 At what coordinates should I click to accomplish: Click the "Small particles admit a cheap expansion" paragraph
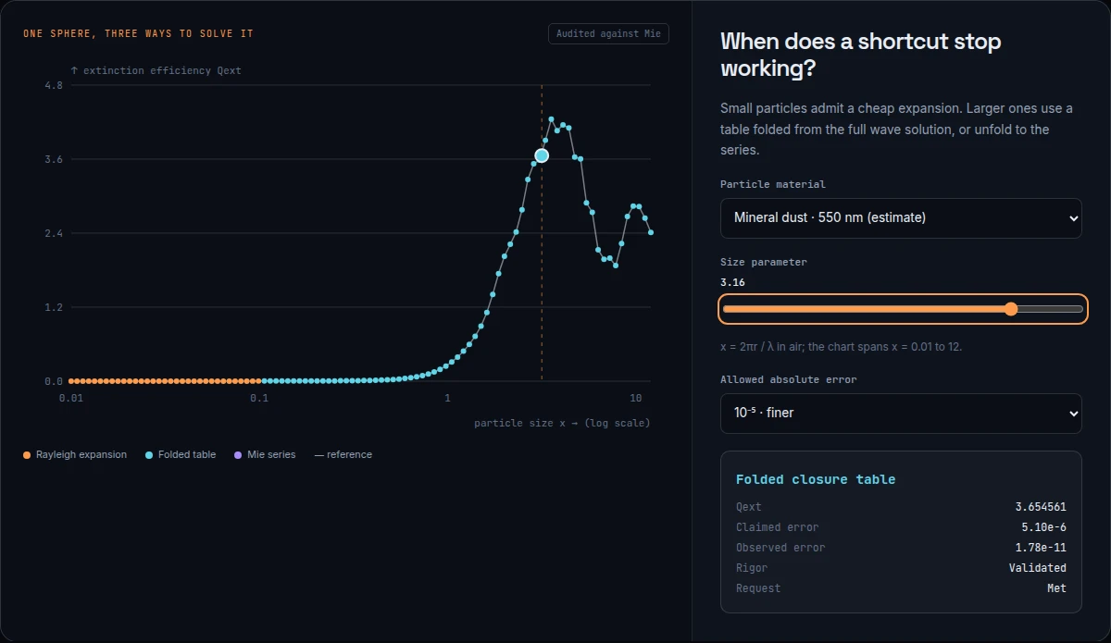[896, 129]
